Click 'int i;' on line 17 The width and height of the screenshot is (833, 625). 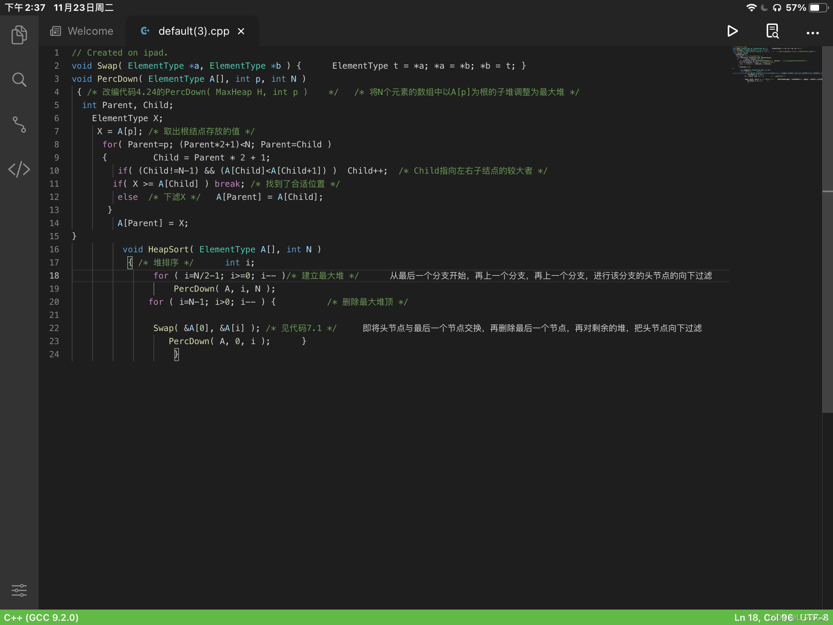(x=240, y=263)
